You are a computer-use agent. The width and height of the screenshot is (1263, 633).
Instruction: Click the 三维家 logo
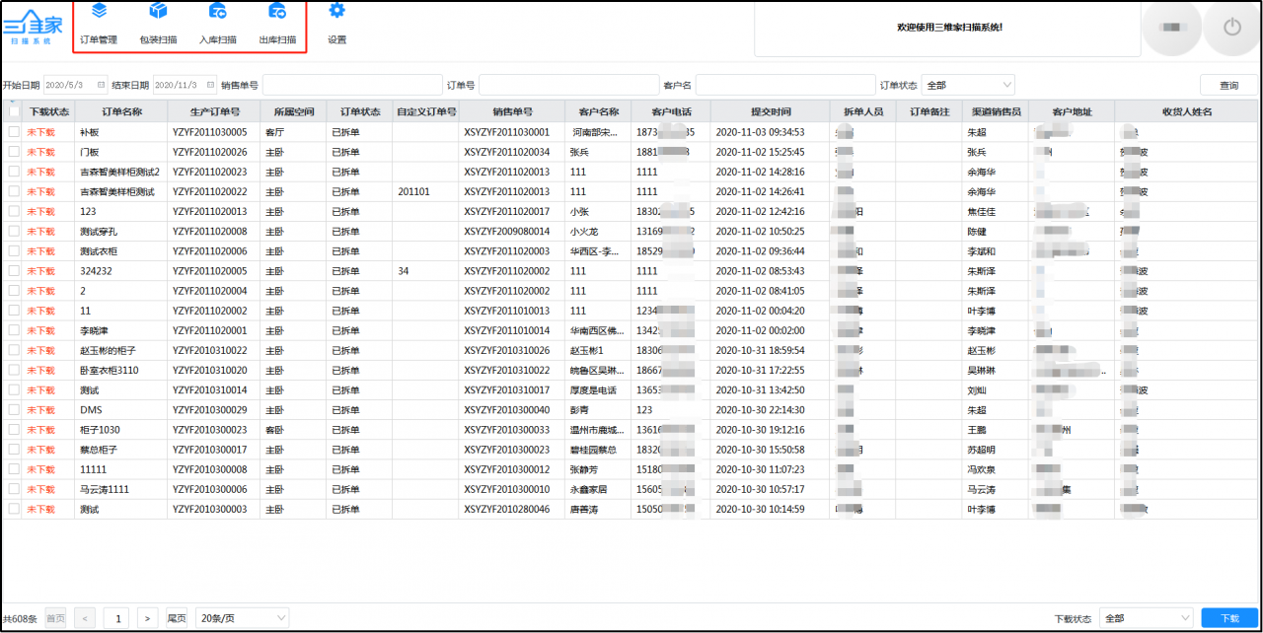pos(31,25)
